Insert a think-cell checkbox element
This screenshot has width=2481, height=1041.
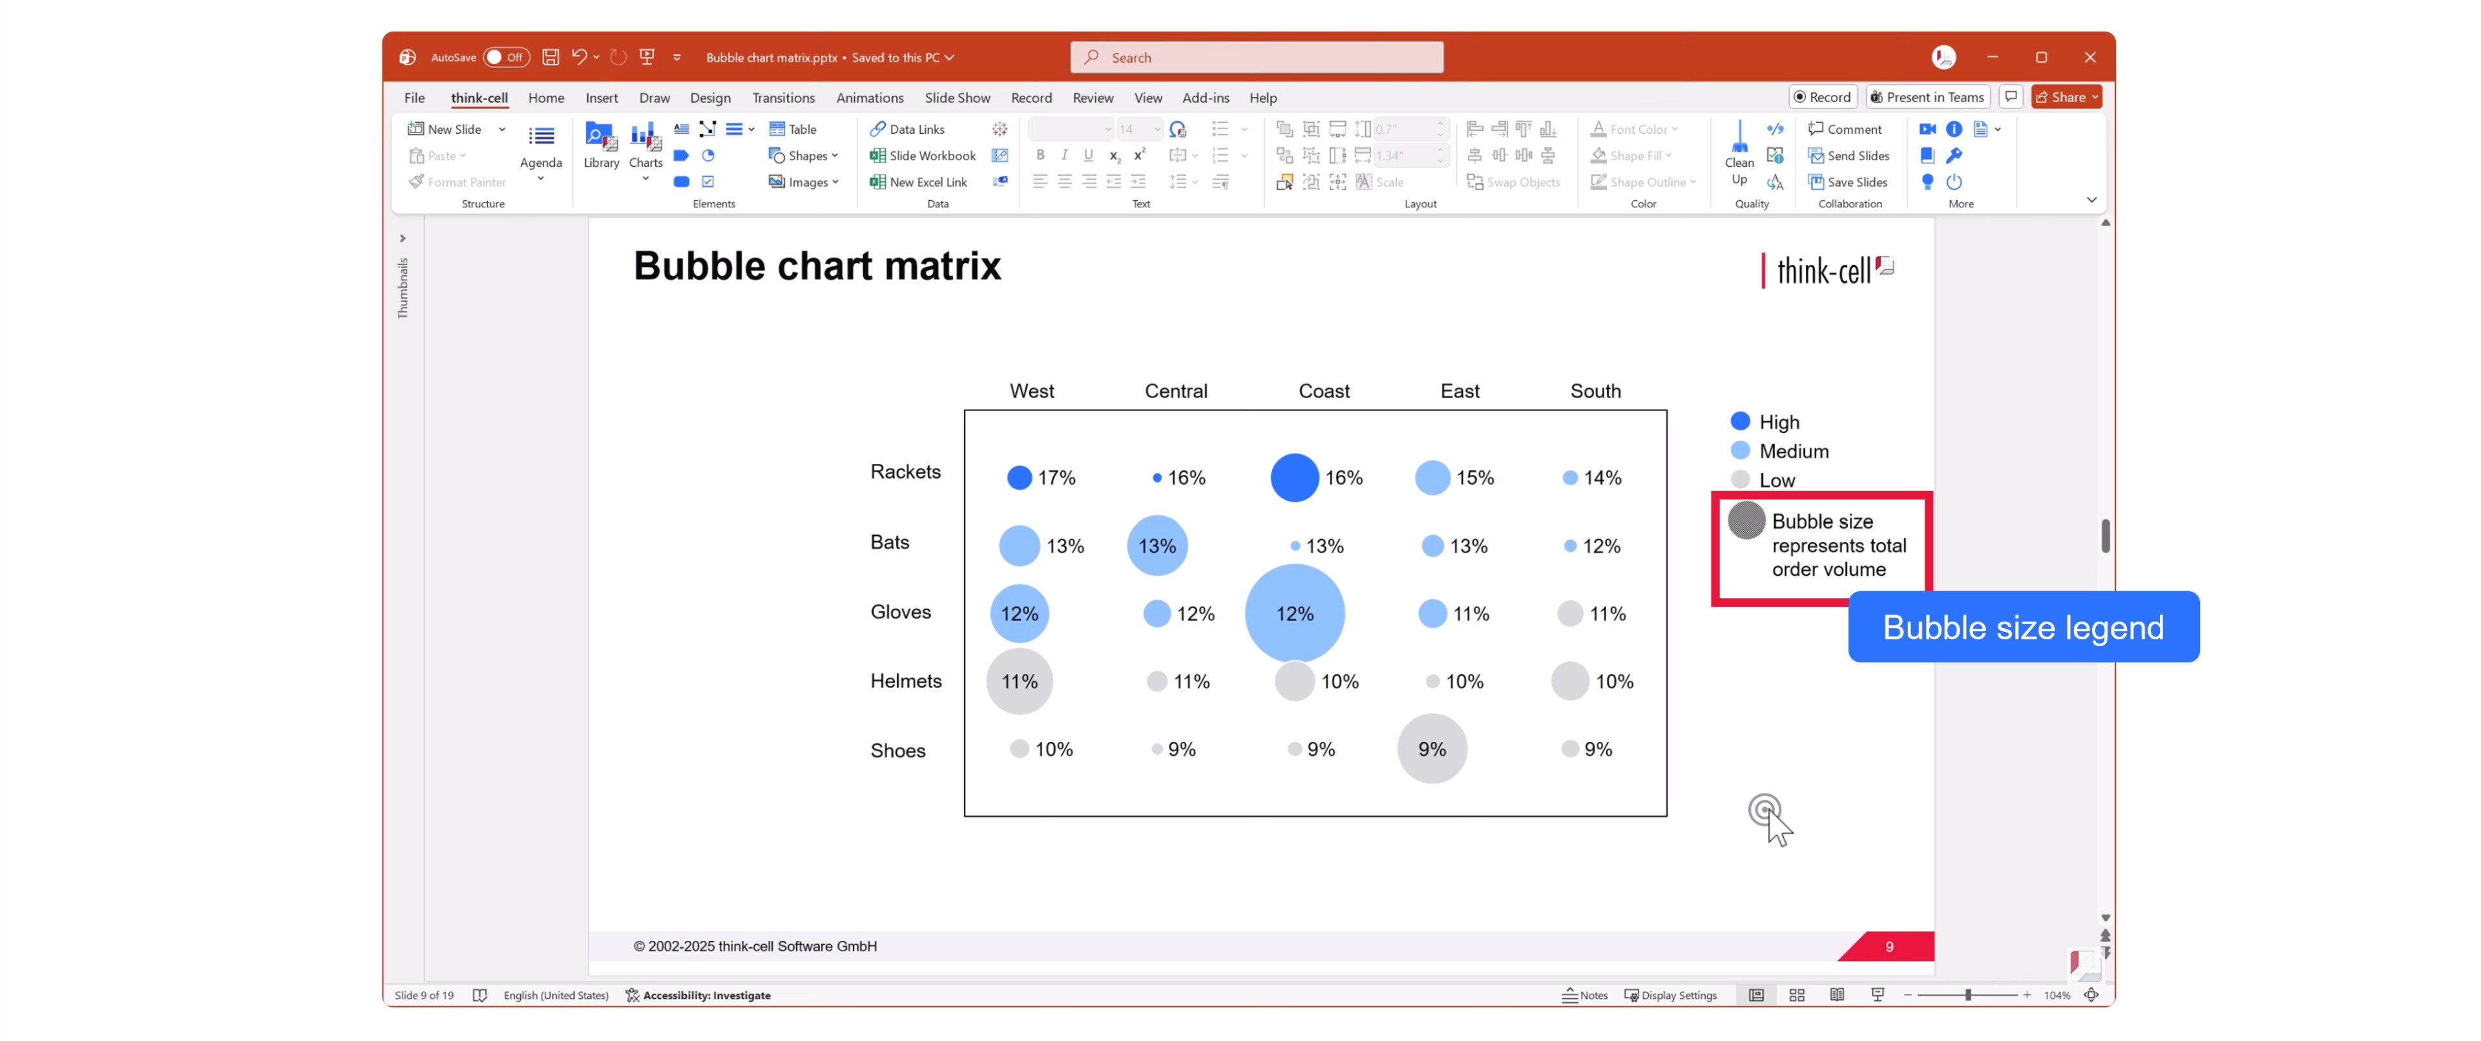(x=708, y=182)
